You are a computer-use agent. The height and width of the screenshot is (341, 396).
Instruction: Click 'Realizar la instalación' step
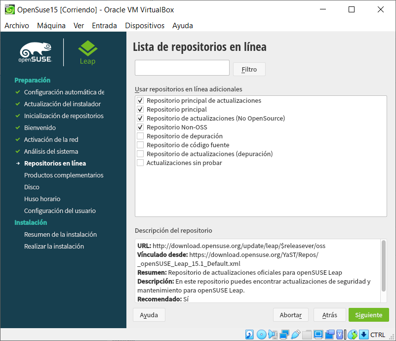pos(54,247)
